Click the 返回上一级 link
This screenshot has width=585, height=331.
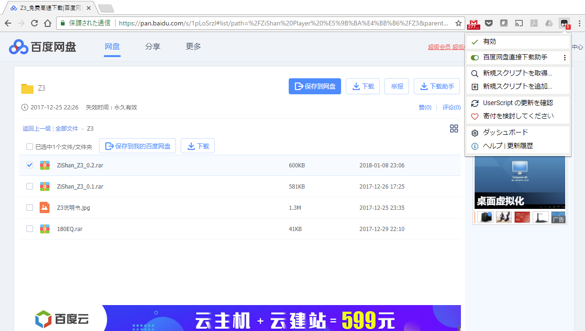click(37, 129)
